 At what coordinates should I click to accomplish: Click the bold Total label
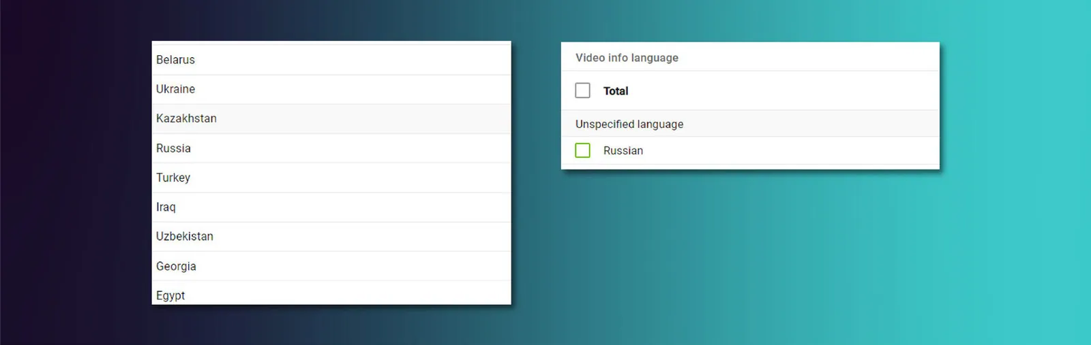[616, 91]
